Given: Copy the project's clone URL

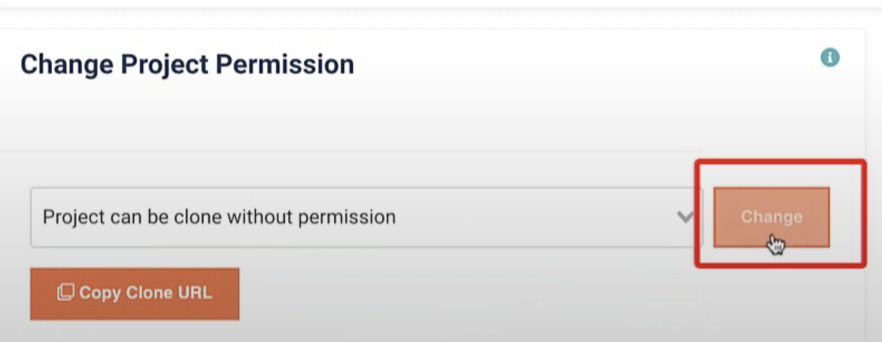Looking at the screenshot, I should pyautogui.click(x=135, y=294).
